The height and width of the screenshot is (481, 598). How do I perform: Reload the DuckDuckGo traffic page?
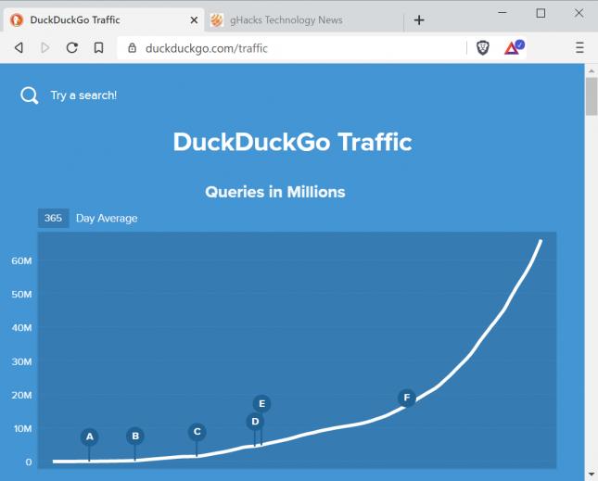point(72,47)
